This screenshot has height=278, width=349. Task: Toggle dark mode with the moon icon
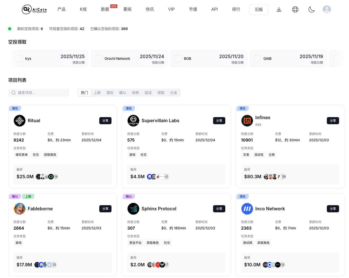point(312,9)
